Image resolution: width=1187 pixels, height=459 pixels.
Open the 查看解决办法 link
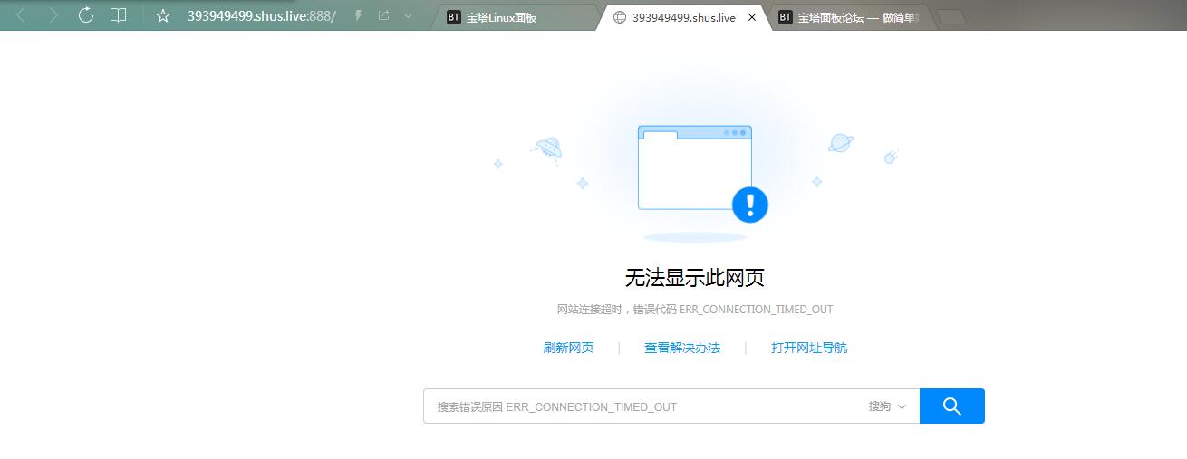coord(682,348)
